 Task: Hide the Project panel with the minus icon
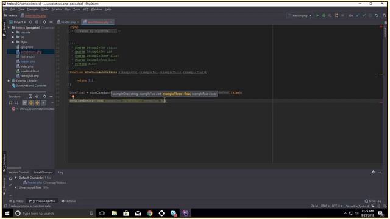point(51,22)
